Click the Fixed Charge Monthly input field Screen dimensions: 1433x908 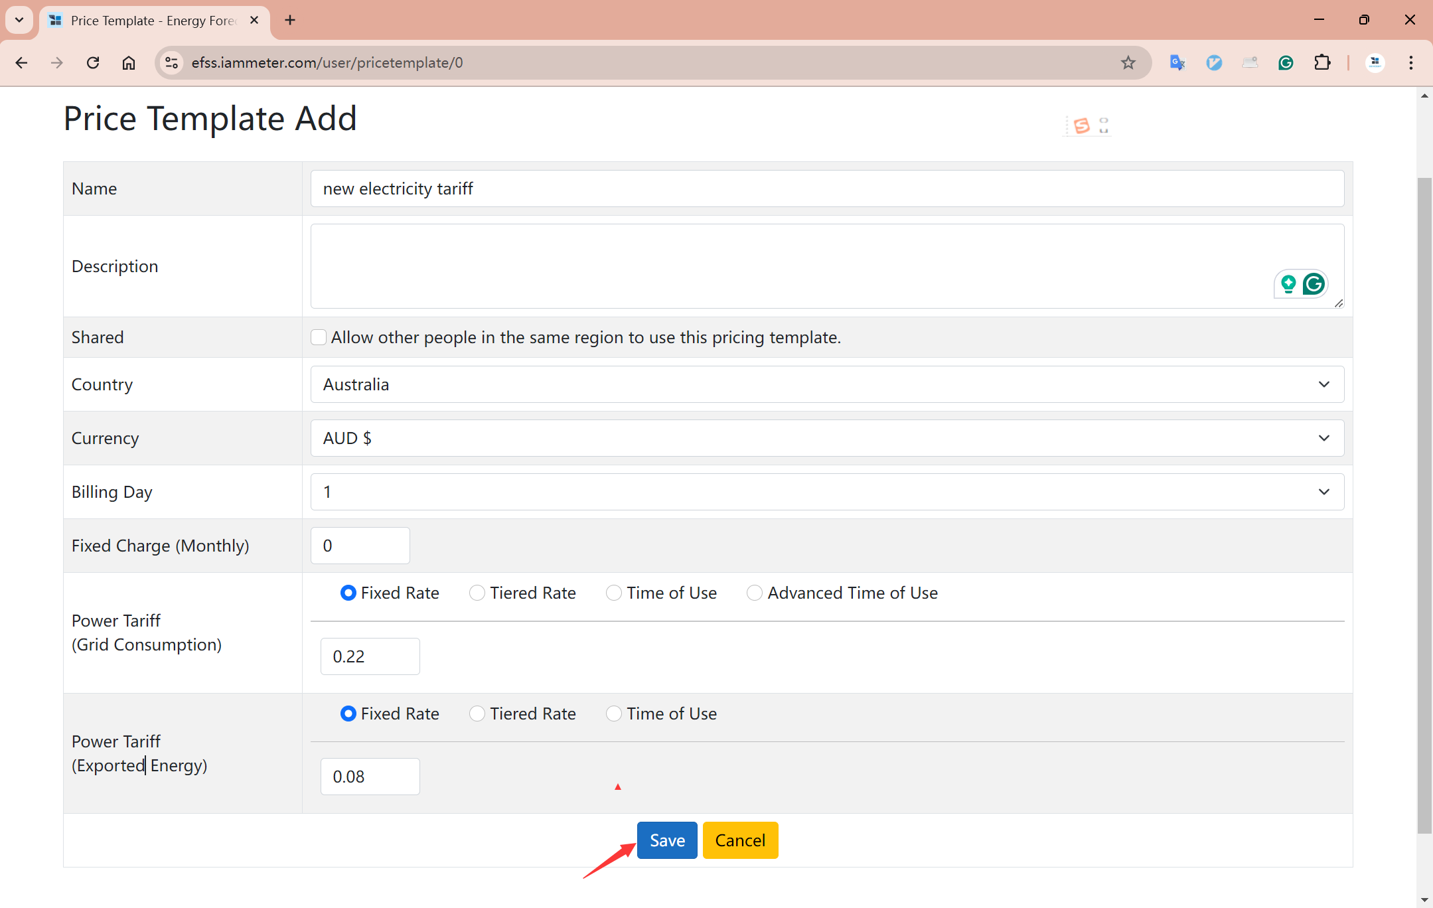pyautogui.click(x=360, y=546)
